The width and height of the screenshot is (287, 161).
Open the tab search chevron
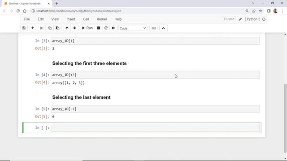(x=253, y=3)
